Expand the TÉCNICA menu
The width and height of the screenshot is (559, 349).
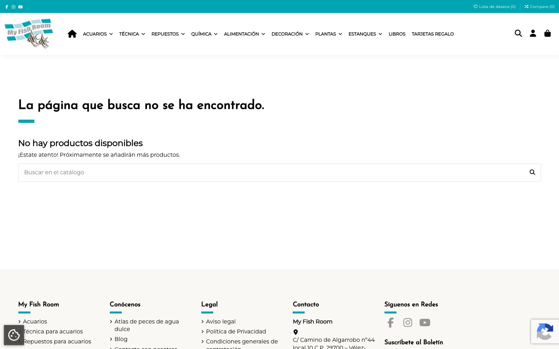[x=132, y=34]
